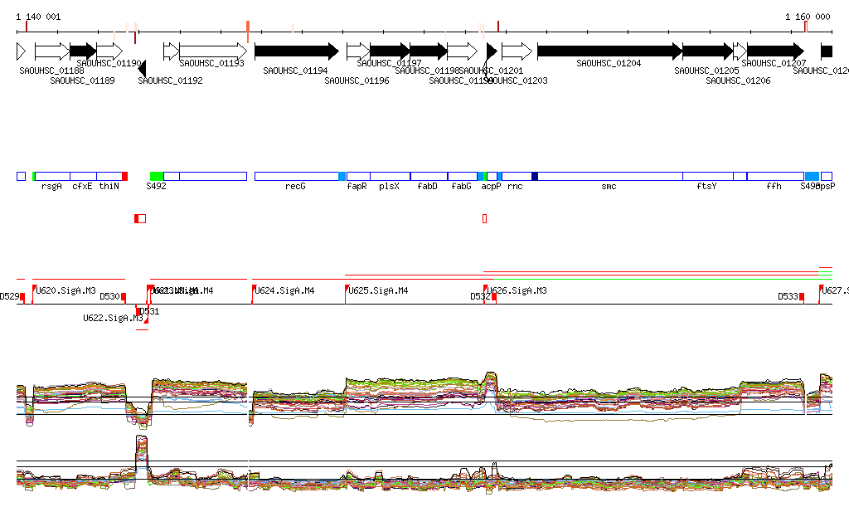Select the smc gene segment
849x507 pixels.
click(609, 176)
